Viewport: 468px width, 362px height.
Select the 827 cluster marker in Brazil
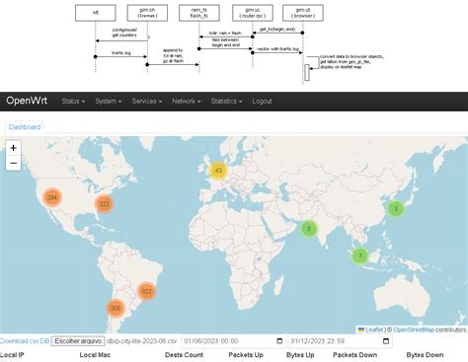(146, 291)
